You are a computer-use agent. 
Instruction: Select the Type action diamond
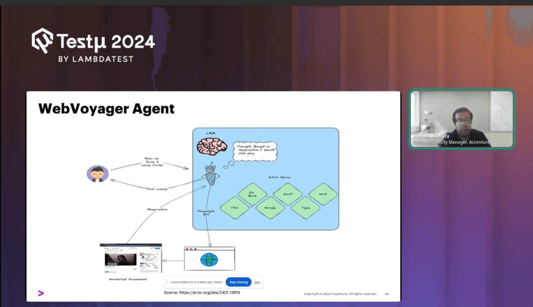(x=306, y=208)
